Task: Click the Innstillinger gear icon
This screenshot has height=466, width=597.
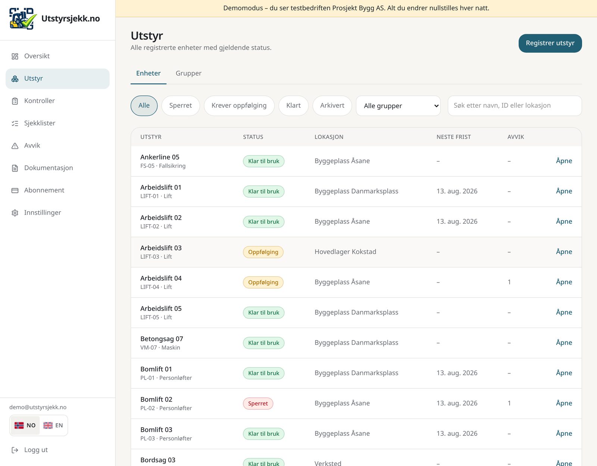Action: (15, 213)
